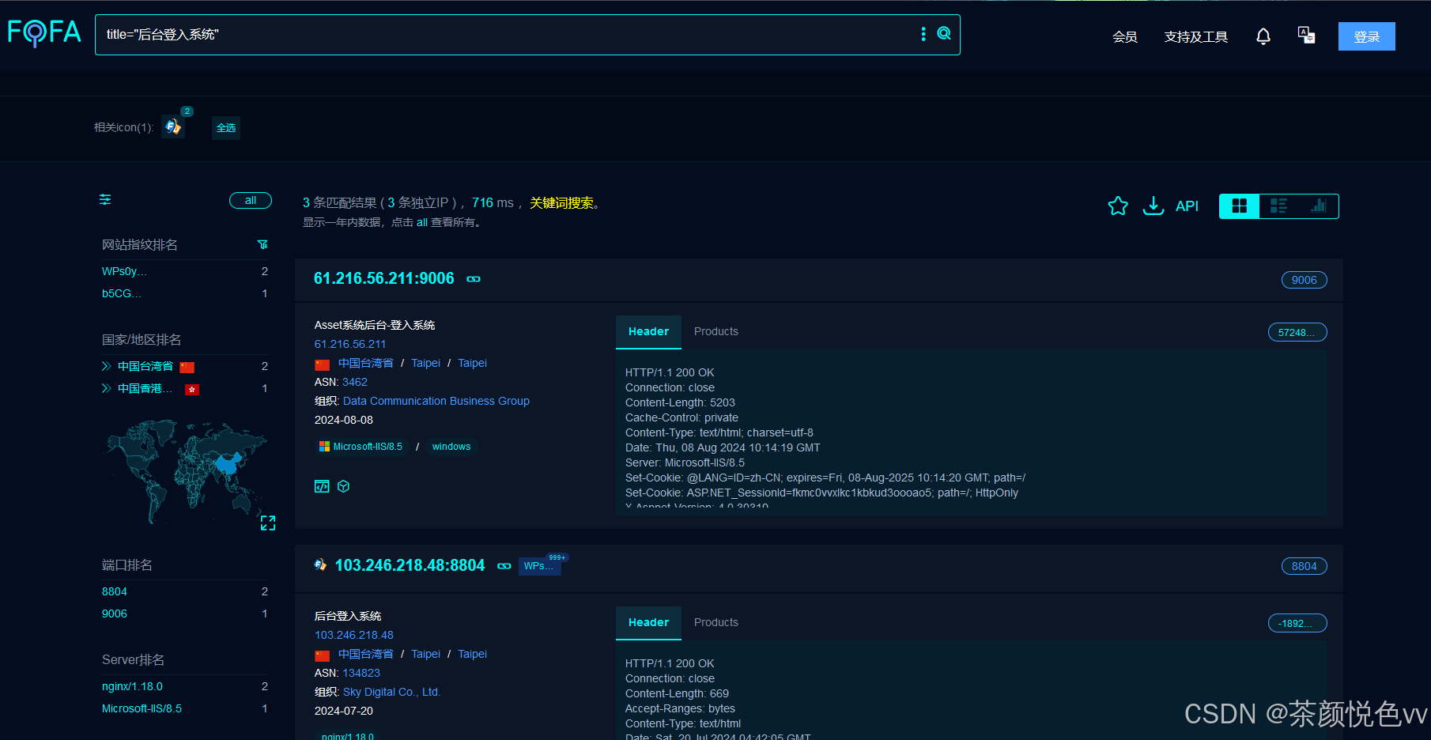The image size is (1431, 740).
Task: Click the -1892... hash badge
Action: pyautogui.click(x=1297, y=623)
